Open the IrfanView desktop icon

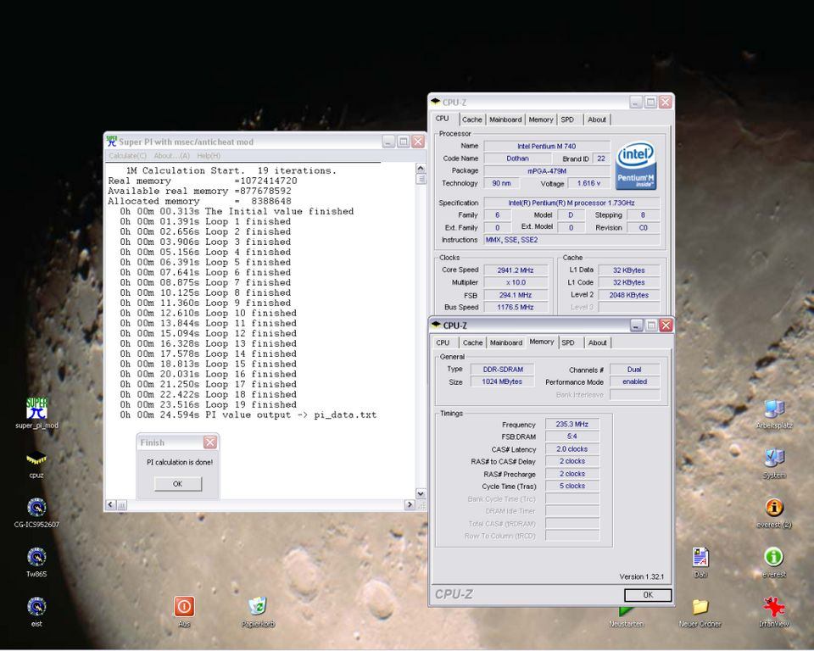(774, 606)
